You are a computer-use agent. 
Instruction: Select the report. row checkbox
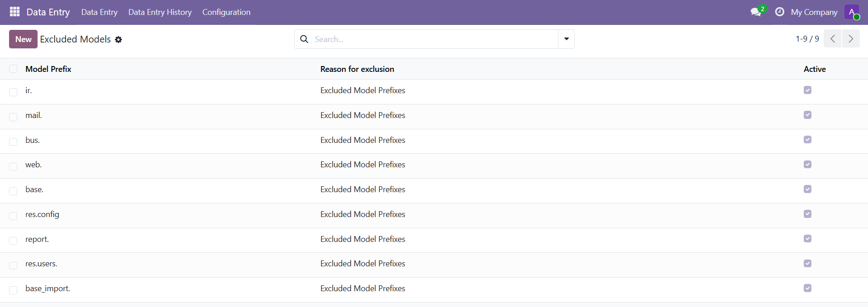[13, 241]
